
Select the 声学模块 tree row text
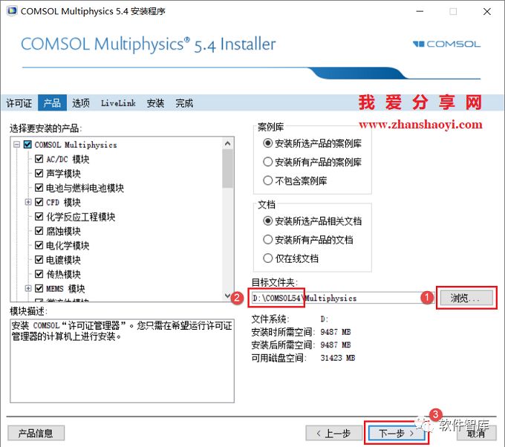point(63,173)
